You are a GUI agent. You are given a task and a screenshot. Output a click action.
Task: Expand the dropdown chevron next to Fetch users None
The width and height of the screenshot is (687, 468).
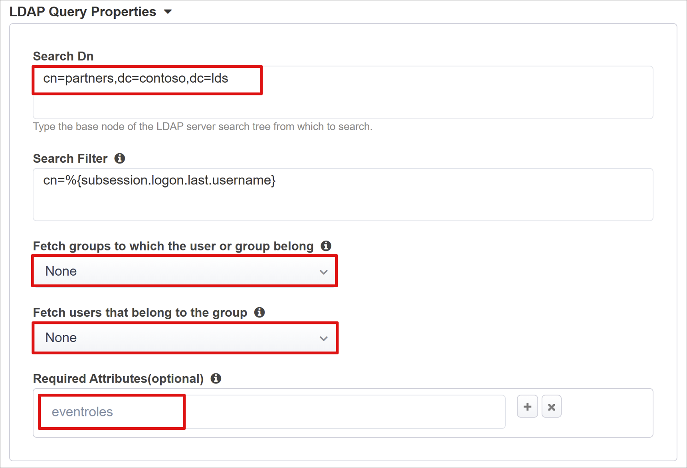click(x=323, y=338)
